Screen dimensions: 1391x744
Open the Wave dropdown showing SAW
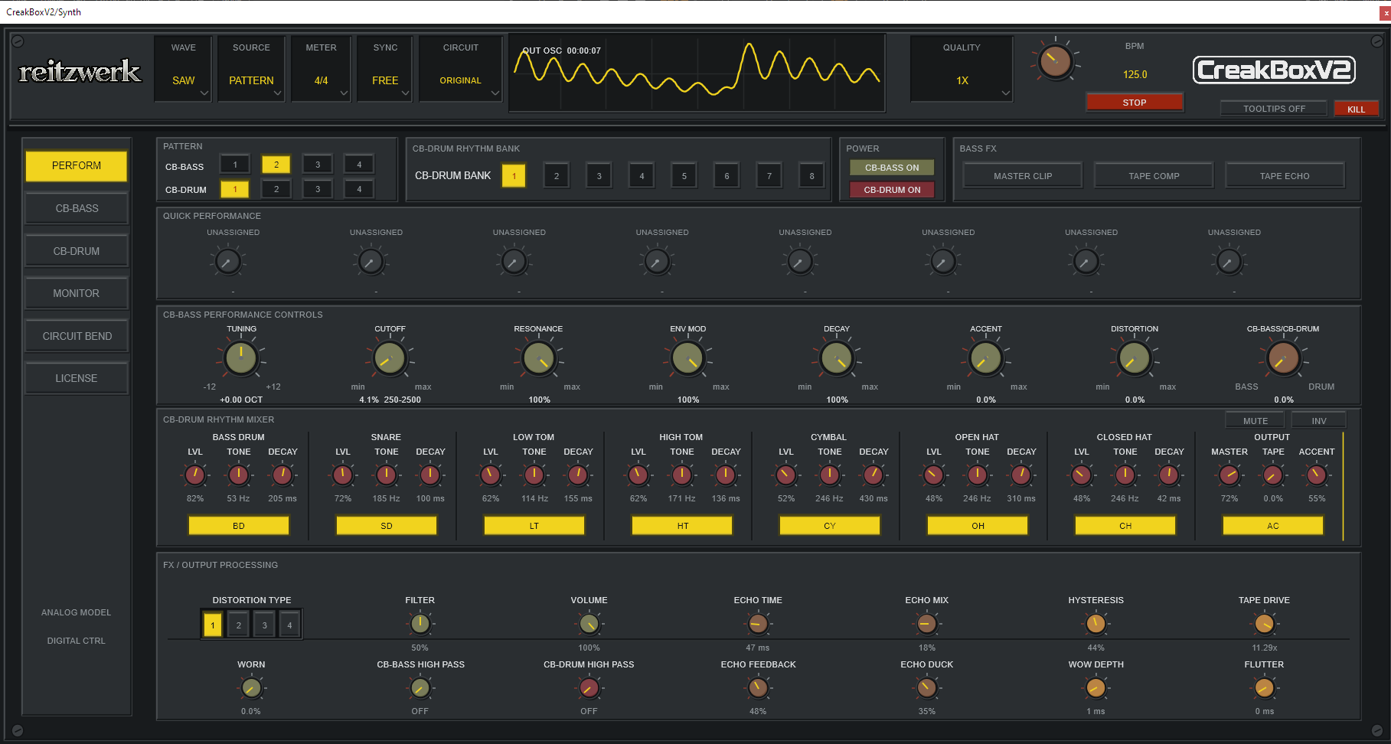click(x=184, y=69)
